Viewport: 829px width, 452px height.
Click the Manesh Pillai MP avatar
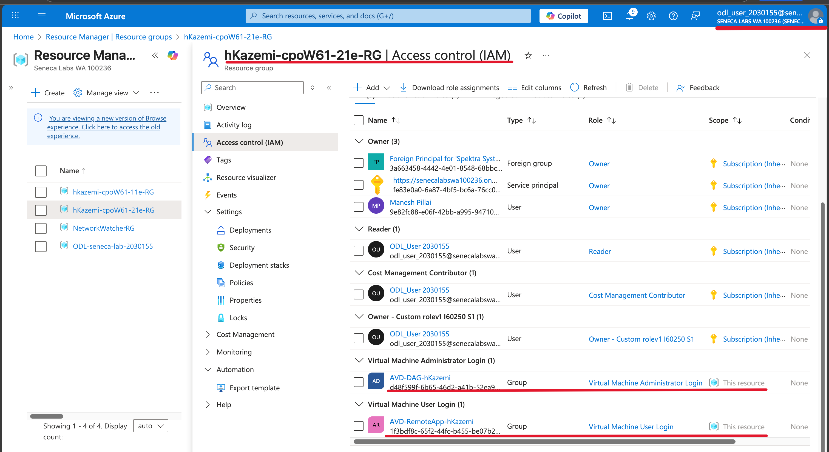376,206
